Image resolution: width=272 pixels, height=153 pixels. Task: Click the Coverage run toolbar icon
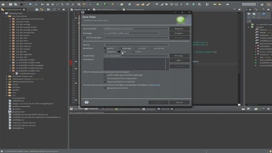105,4
